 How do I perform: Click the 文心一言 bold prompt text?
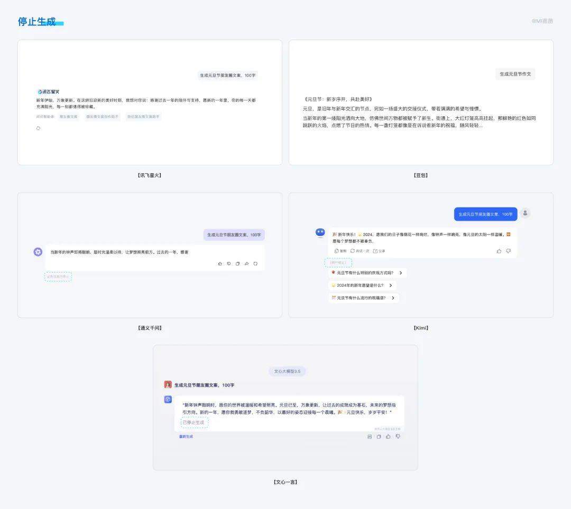tap(204, 385)
